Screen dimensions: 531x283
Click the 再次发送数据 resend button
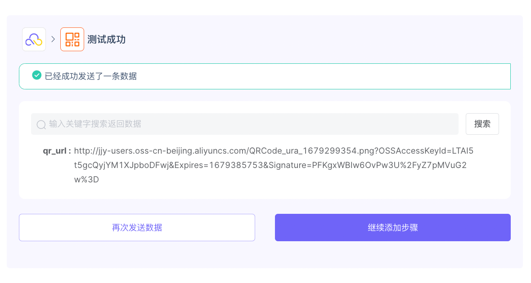click(x=137, y=228)
